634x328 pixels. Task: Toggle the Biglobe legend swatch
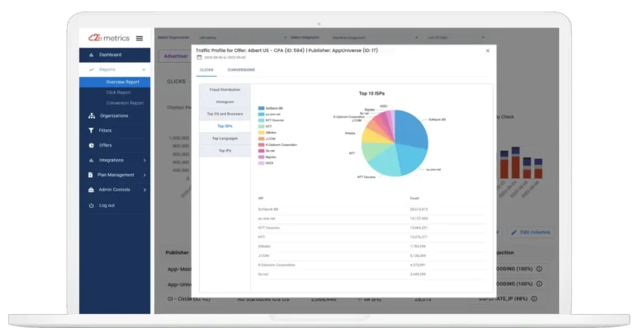(261, 157)
